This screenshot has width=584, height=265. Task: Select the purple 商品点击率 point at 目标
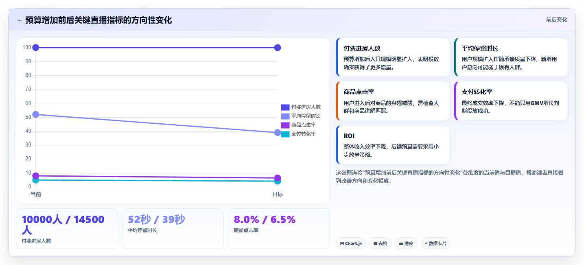point(278,178)
